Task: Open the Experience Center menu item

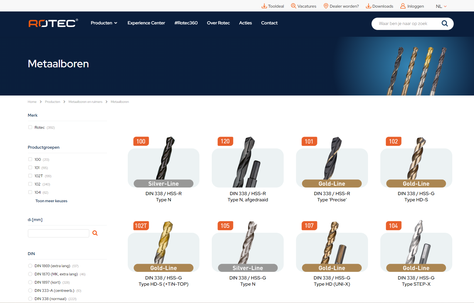Action: 146,23
